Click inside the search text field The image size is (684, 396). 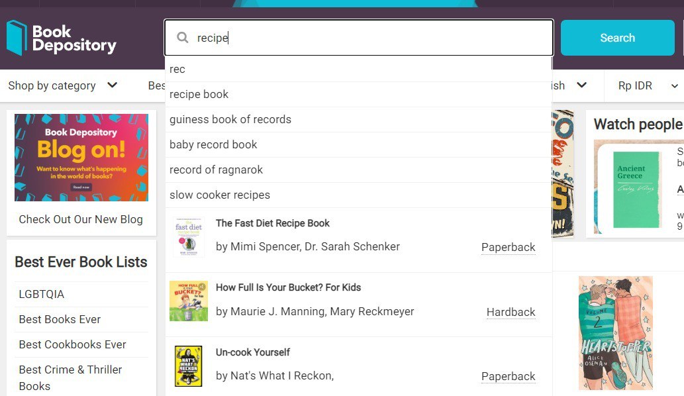(x=371, y=38)
